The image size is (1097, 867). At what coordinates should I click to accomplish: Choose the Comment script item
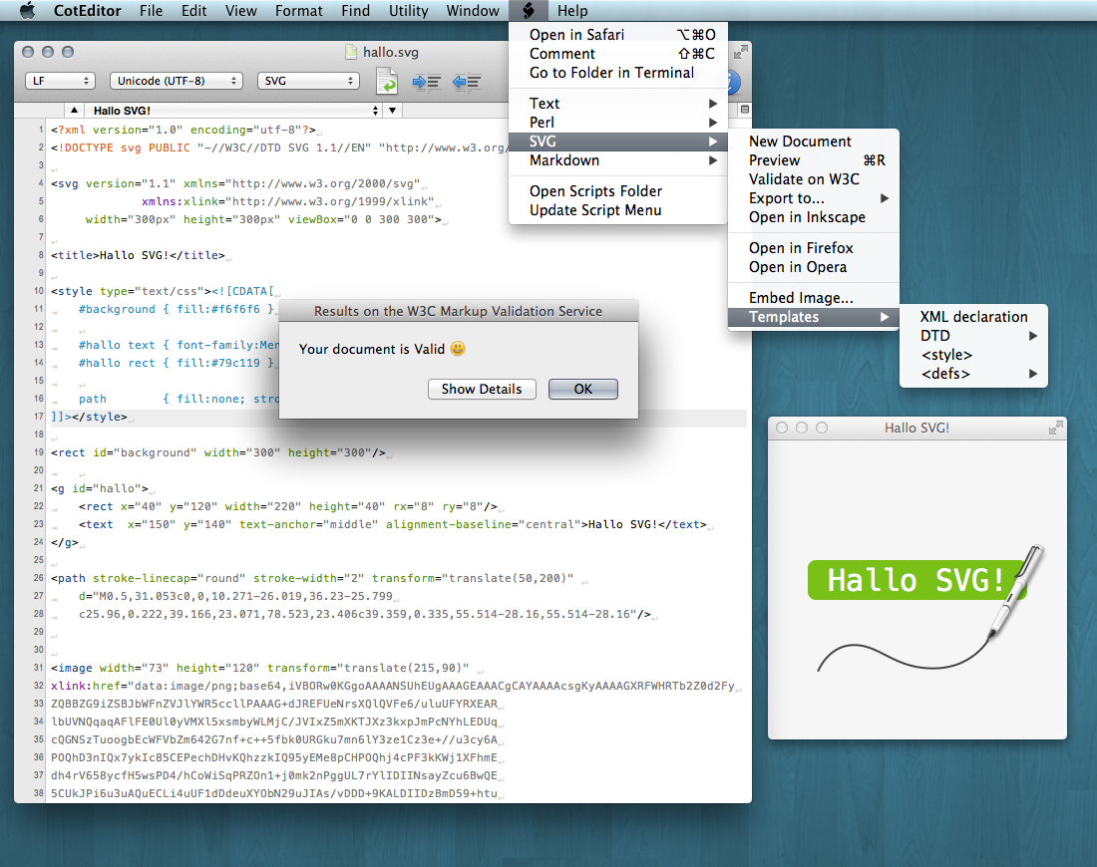point(618,54)
